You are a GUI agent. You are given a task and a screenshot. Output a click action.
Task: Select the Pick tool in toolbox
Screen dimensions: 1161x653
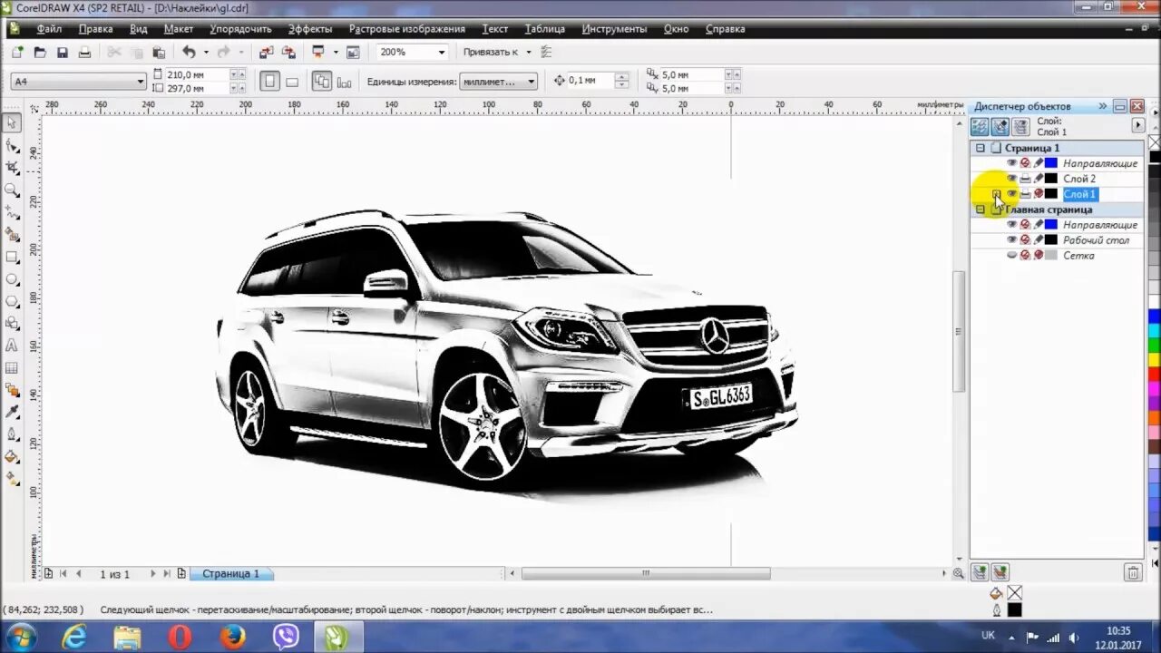(12, 123)
